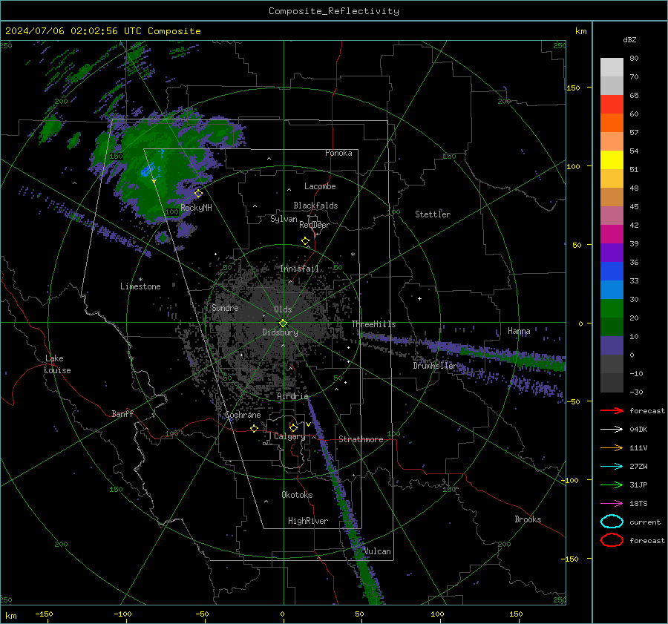Select the Limestone label
Image resolution: width=668 pixels, height=624 pixels.
pyautogui.click(x=140, y=286)
